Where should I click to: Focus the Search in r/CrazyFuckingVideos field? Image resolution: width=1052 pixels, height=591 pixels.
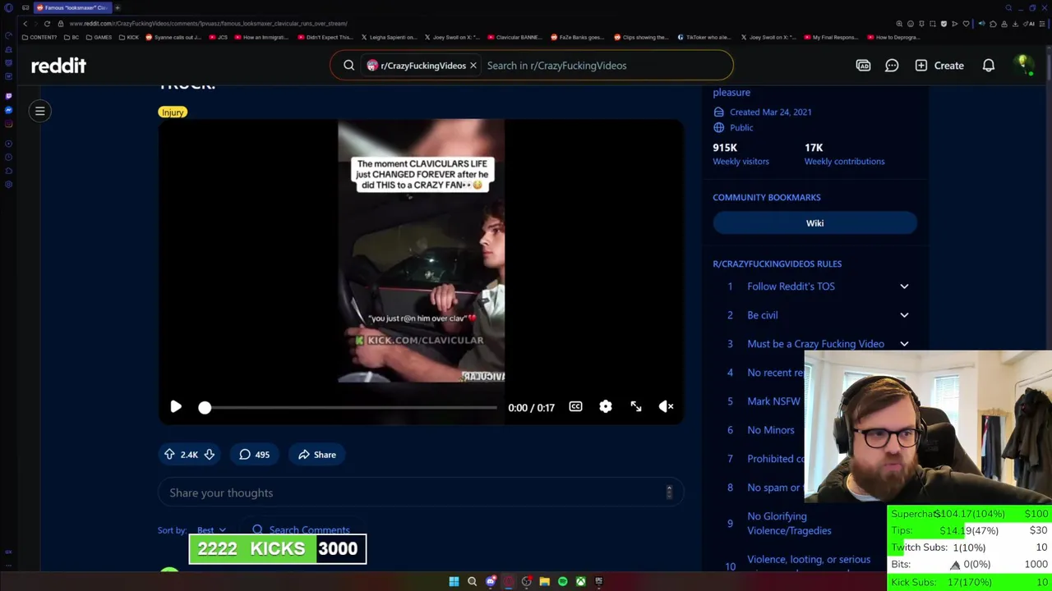606,66
